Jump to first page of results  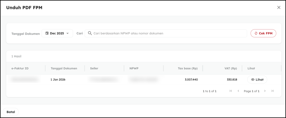point(231,91)
